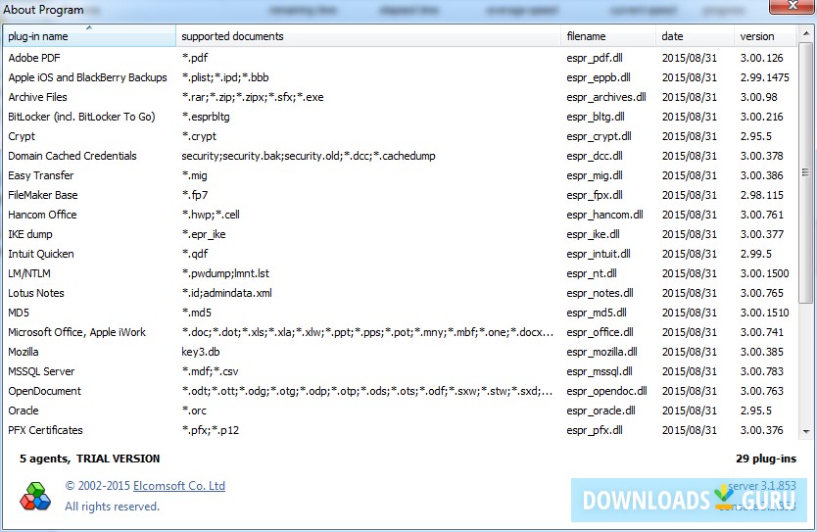
Task: Close the About Program window
Action: click(x=792, y=6)
